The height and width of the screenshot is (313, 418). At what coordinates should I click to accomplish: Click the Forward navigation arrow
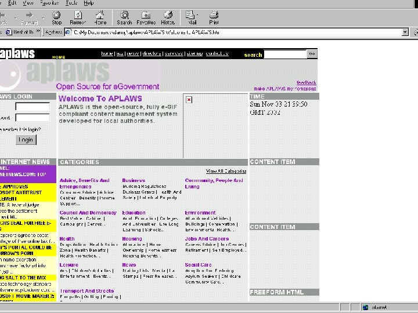pyautogui.click(x=30, y=17)
